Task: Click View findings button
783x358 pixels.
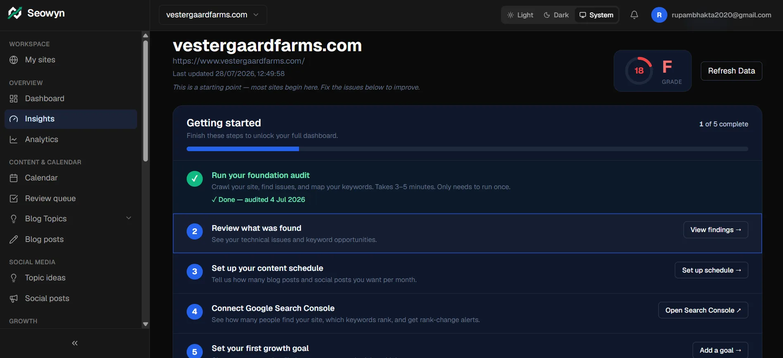Action: click(x=716, y=230)
